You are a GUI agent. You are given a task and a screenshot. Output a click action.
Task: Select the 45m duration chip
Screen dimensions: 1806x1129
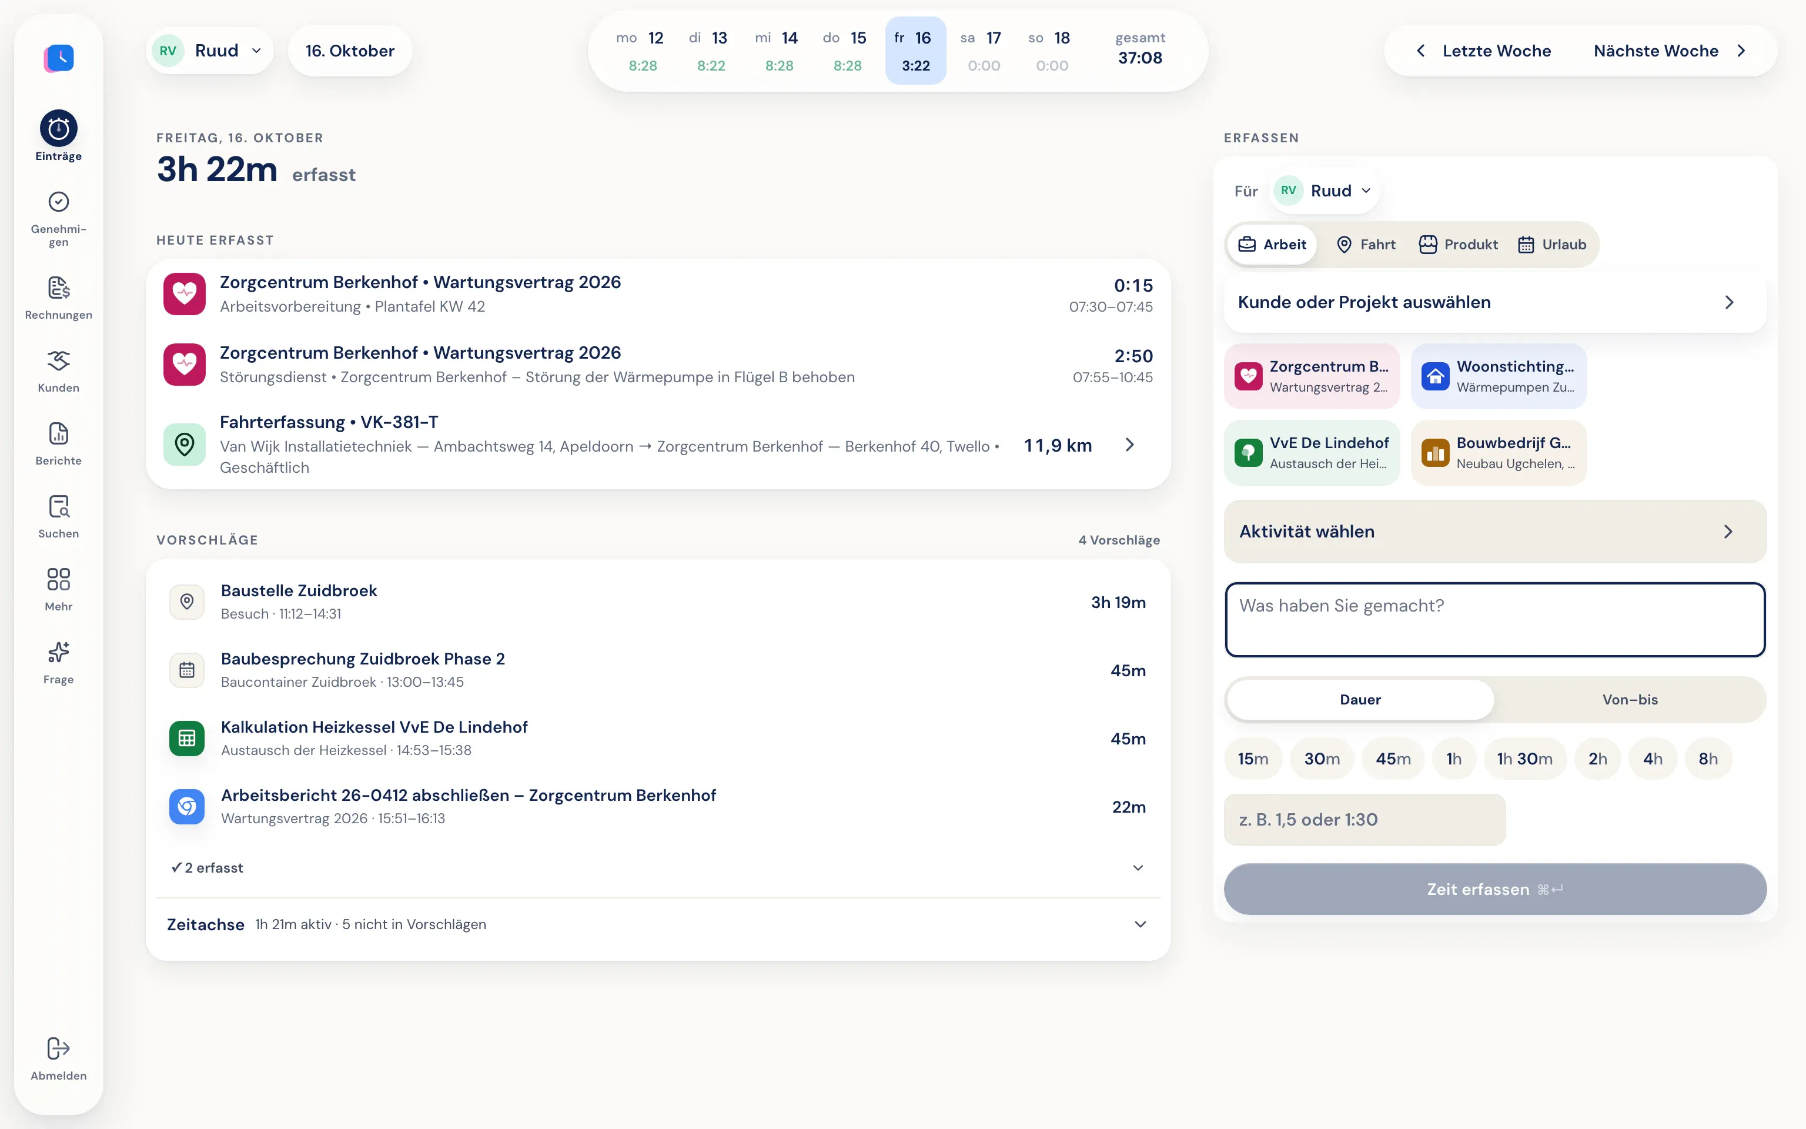pos(1393,759)
